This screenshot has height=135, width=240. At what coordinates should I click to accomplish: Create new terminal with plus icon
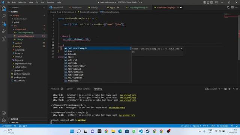(219, 89)
